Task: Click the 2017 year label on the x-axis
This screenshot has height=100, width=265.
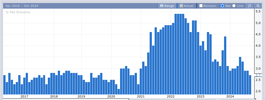Action: pos(24,96)
